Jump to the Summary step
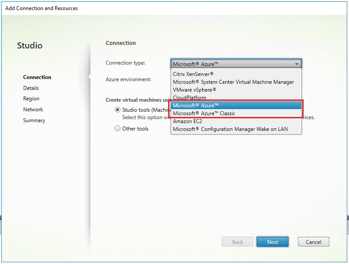 click(x=34, y=120)
